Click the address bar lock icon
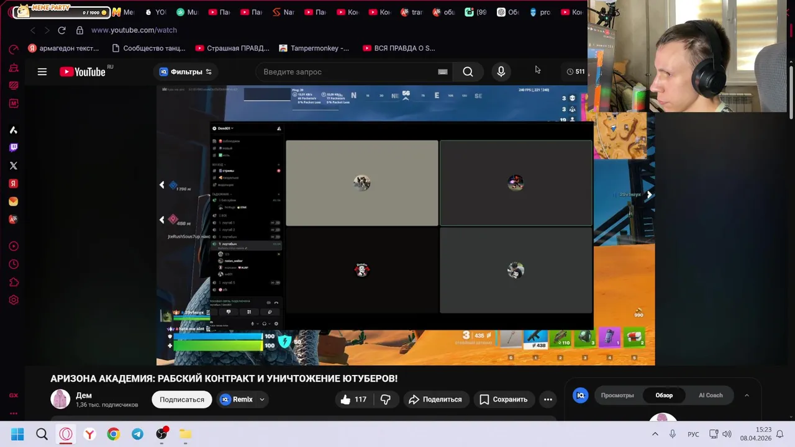The image size is (795, 447). [79, 30]
